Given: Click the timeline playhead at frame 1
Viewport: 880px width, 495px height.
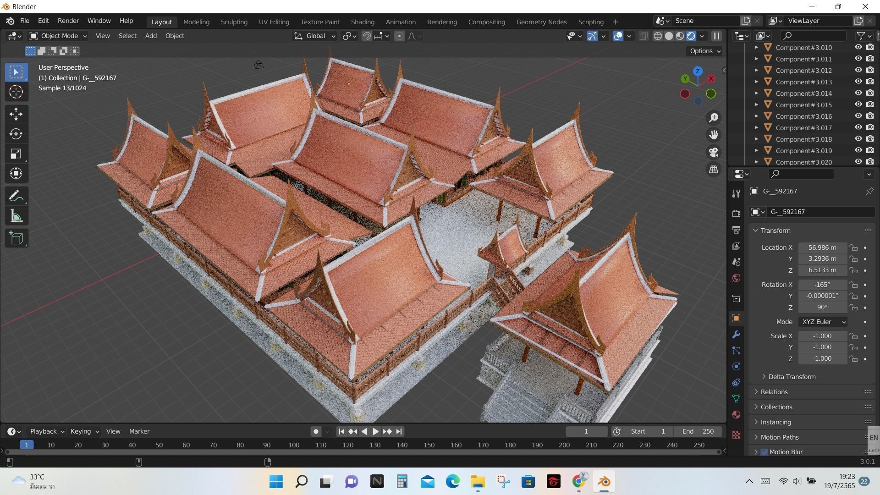Looking at the screenshot, I should (x=27, y=445).
